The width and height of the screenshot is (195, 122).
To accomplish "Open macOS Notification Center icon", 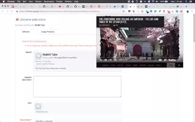I will coord(190,2).
